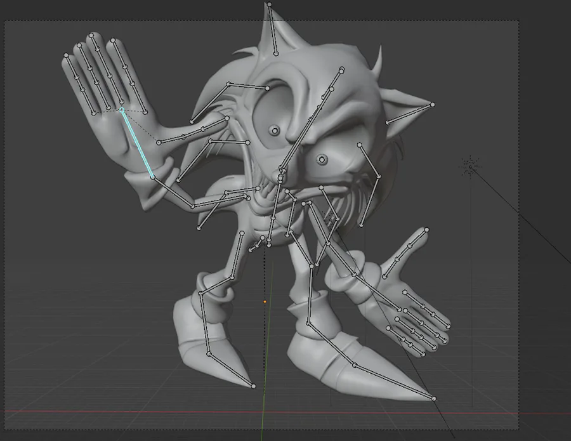Select the toe bone of the large front shoe
Image resolution: width=571 pixels, height=441 pixels.
(x=395, y=382)
